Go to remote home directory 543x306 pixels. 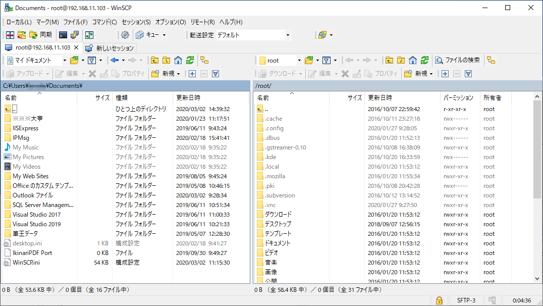[413, 60]
